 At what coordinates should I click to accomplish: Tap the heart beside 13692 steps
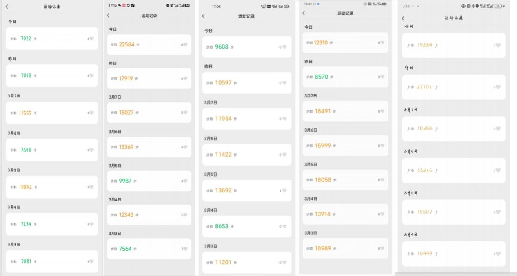click(x=284, y=190)
